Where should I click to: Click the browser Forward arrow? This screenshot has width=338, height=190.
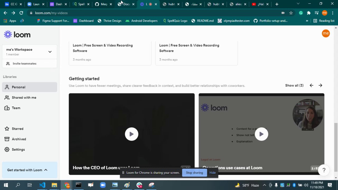point(13,13)
